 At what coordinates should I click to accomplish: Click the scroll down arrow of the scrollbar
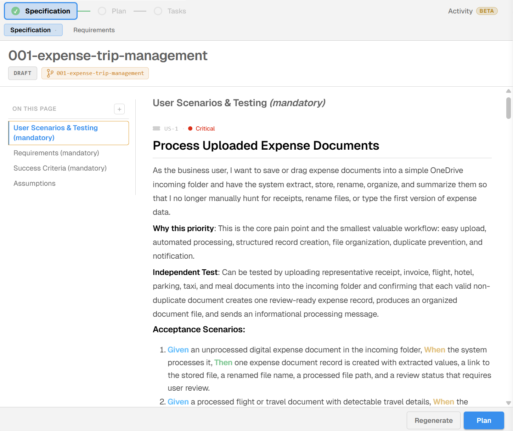click(508, 403)
